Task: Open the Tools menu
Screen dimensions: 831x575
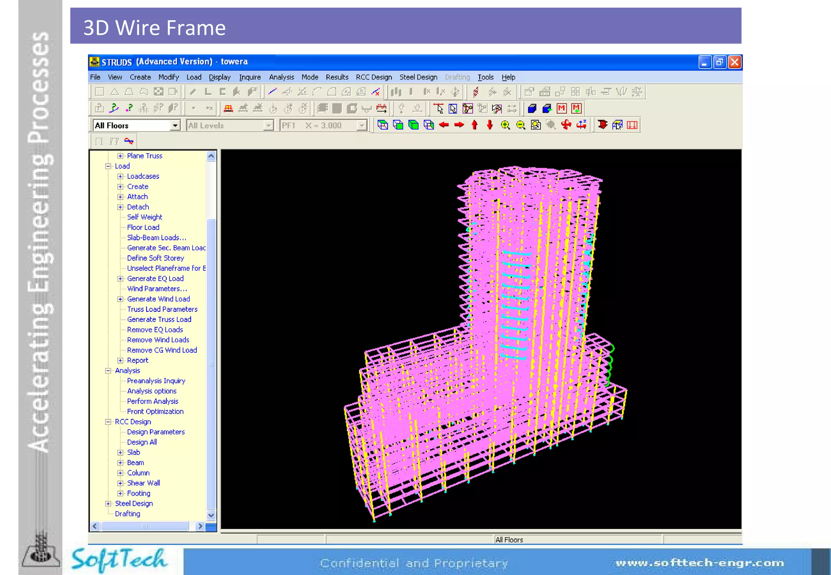Action: [x=485, y=77]
